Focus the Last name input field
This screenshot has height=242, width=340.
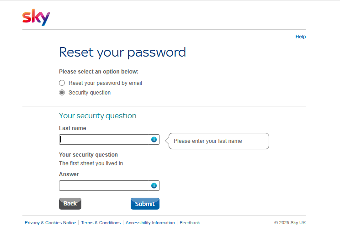click(x=105, y=140)
